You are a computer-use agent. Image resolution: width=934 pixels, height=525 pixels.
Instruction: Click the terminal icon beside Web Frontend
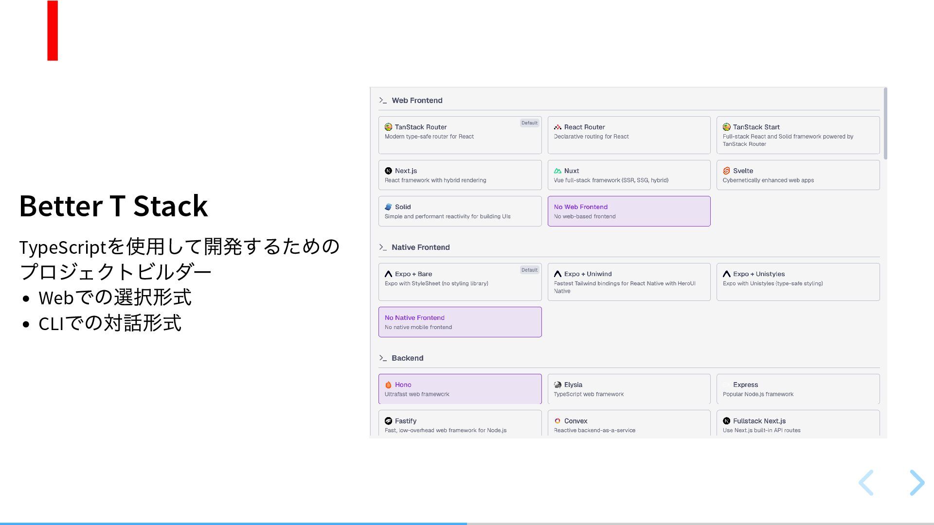click(383, 101)
